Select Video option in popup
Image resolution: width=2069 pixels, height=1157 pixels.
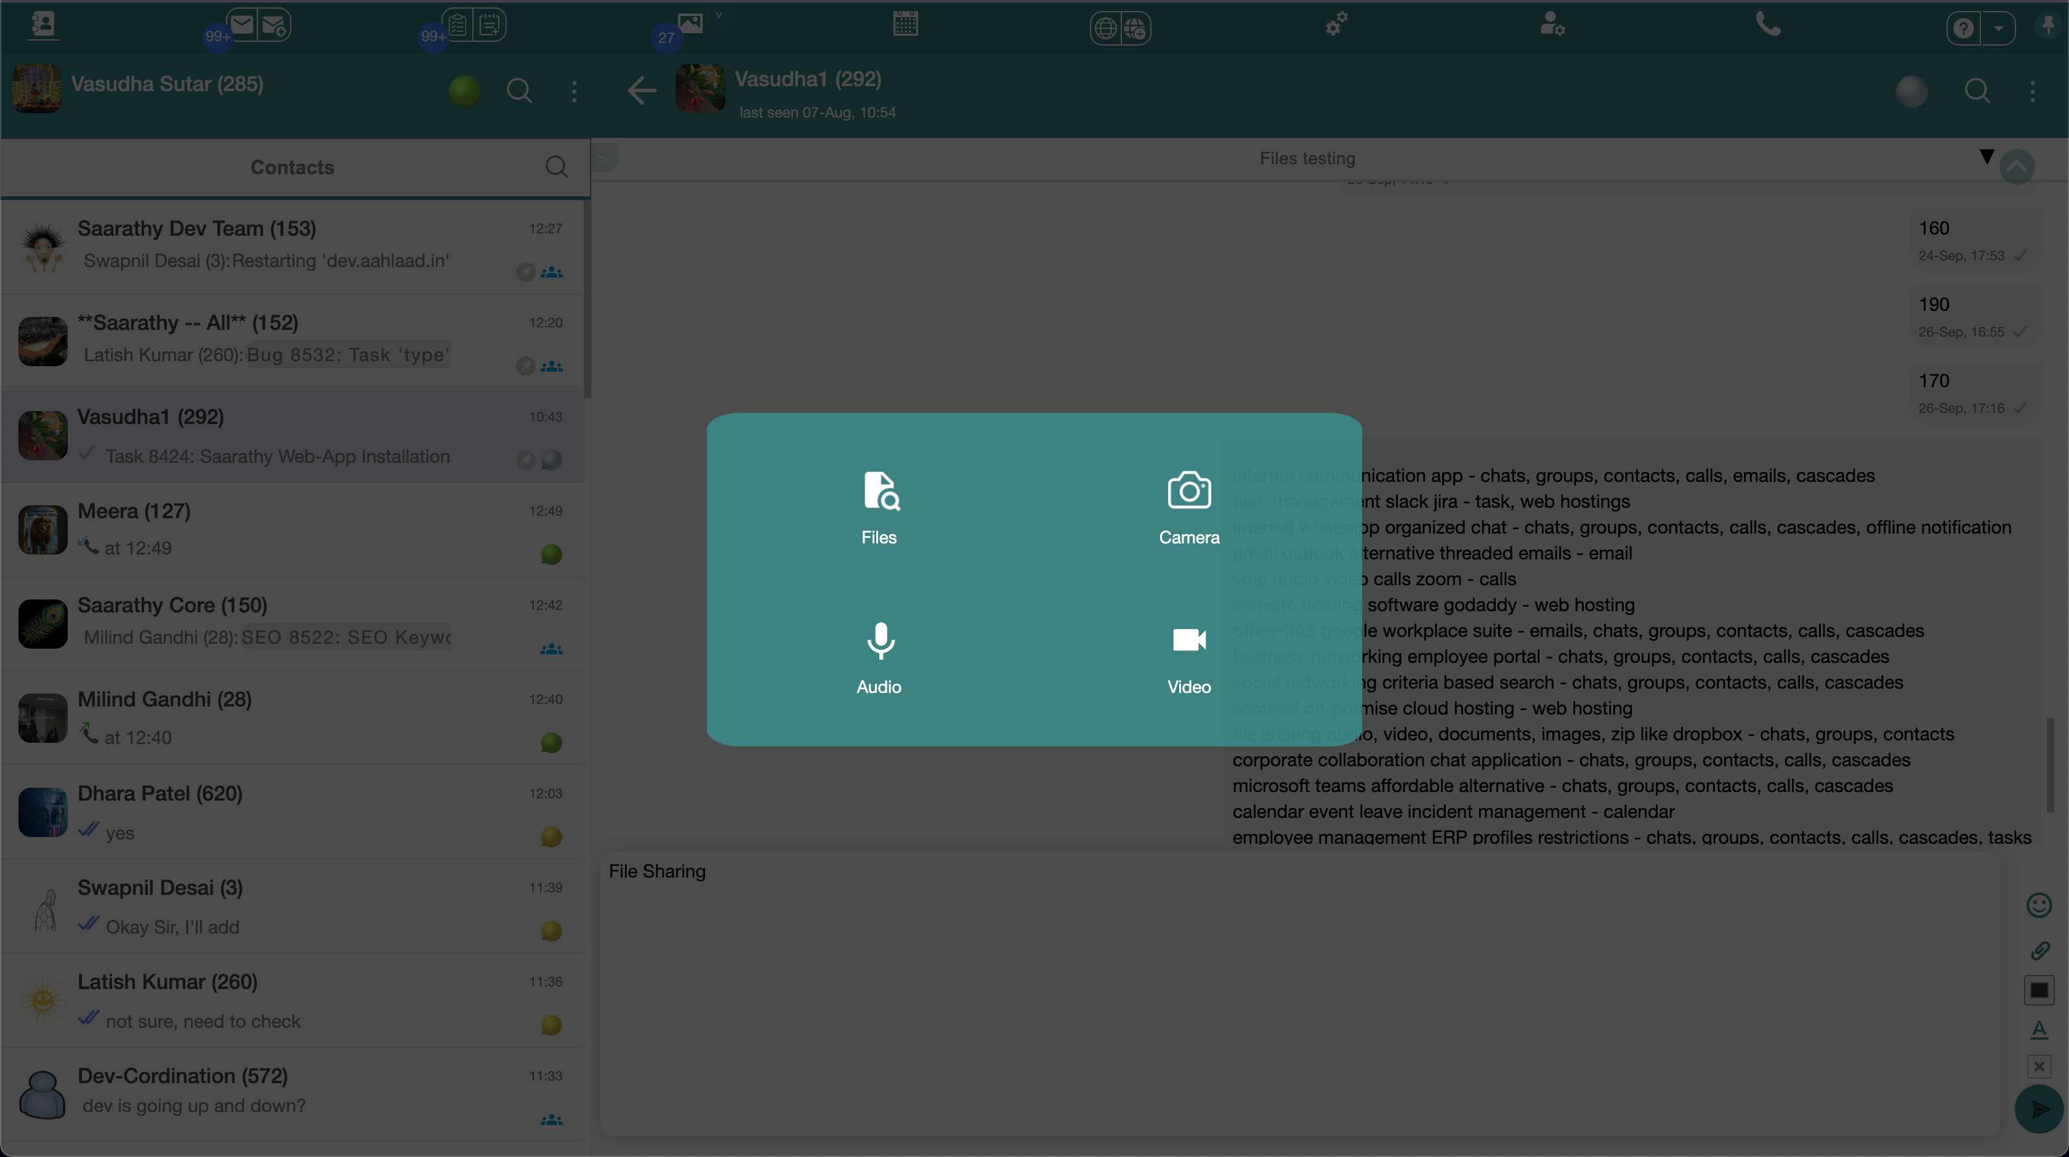click(1188, 657)
